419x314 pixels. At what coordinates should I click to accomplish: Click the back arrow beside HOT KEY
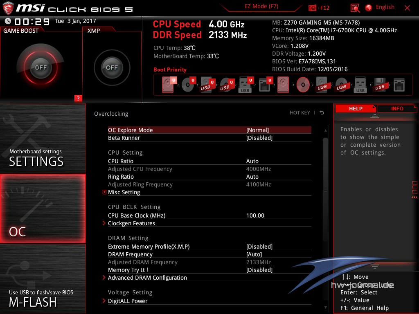[x=322, y=113]
